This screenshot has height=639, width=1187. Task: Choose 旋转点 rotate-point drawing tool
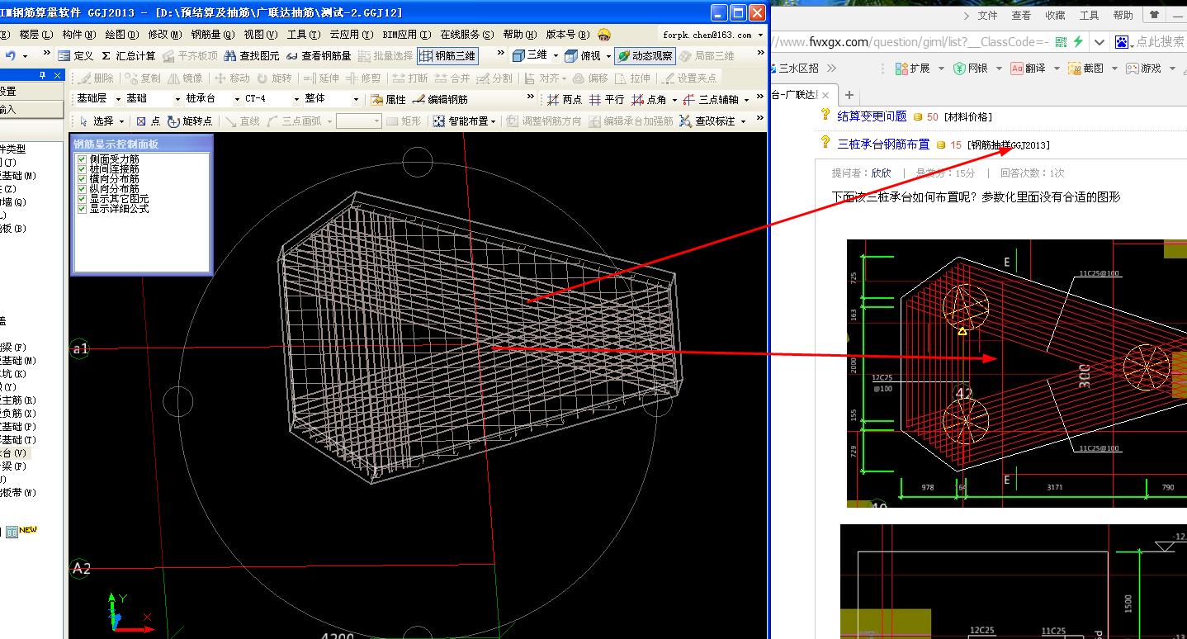click(189, 121)
